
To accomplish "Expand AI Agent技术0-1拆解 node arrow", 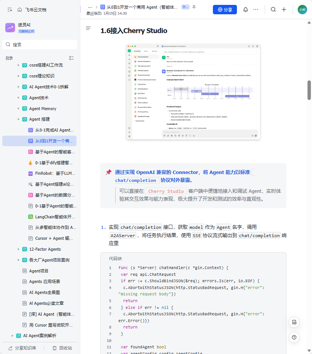I will tap(18, 87).
